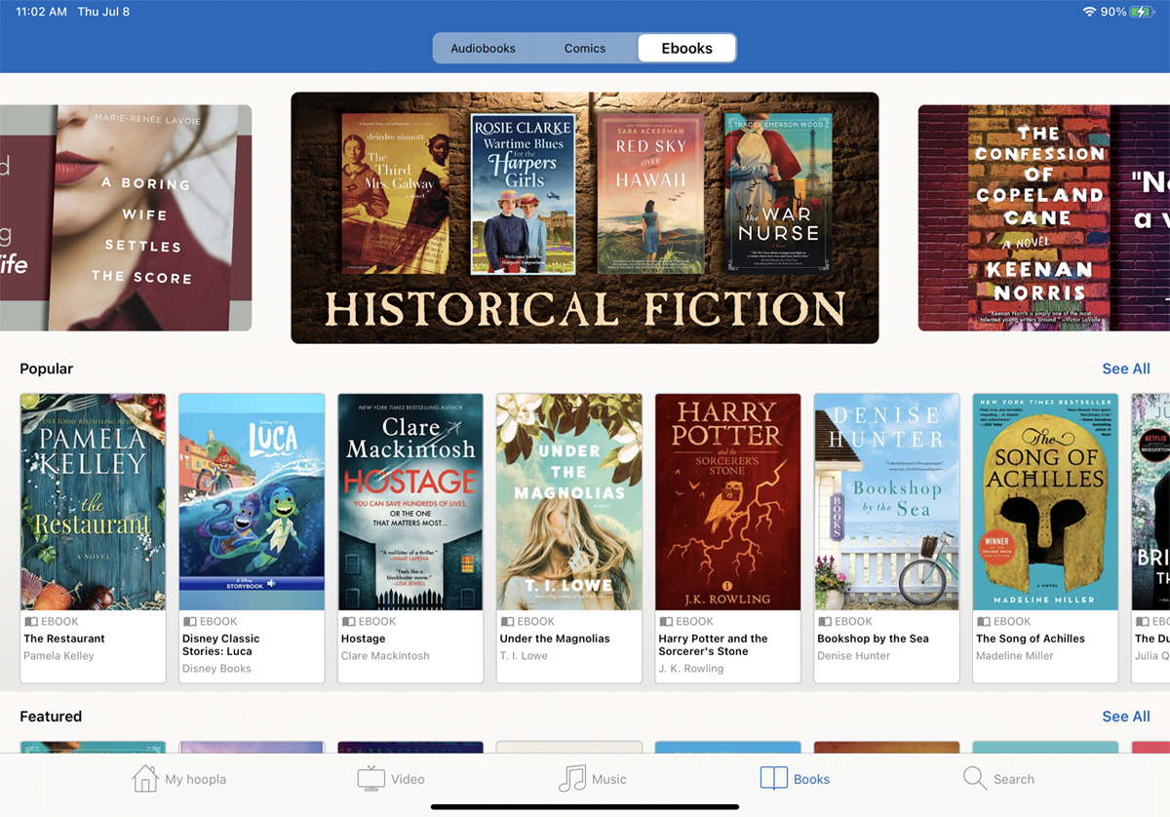Switch to the Audiobooks tab
Viewport: 1170px width, 817px height.
tap(483, 48)
